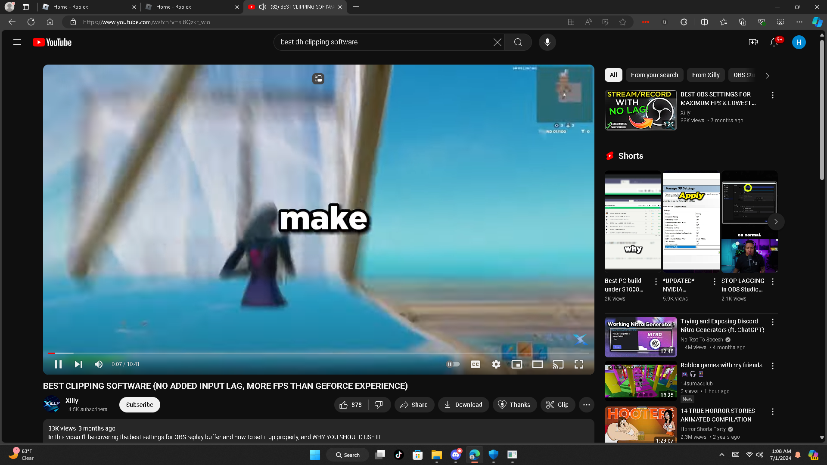
Task: Switch to miniplayer mode
Action: [x=517, y=364]
